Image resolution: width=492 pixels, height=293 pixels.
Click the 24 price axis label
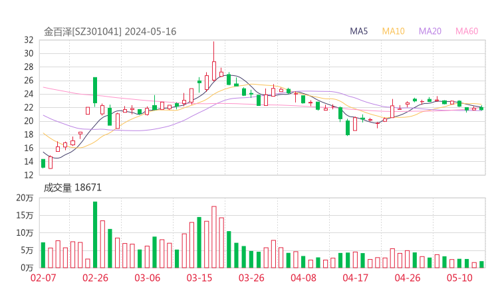point(29,94)
